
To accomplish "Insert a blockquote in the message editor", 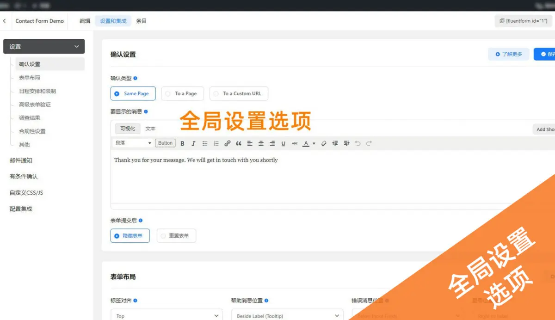I will click(239, 143).
